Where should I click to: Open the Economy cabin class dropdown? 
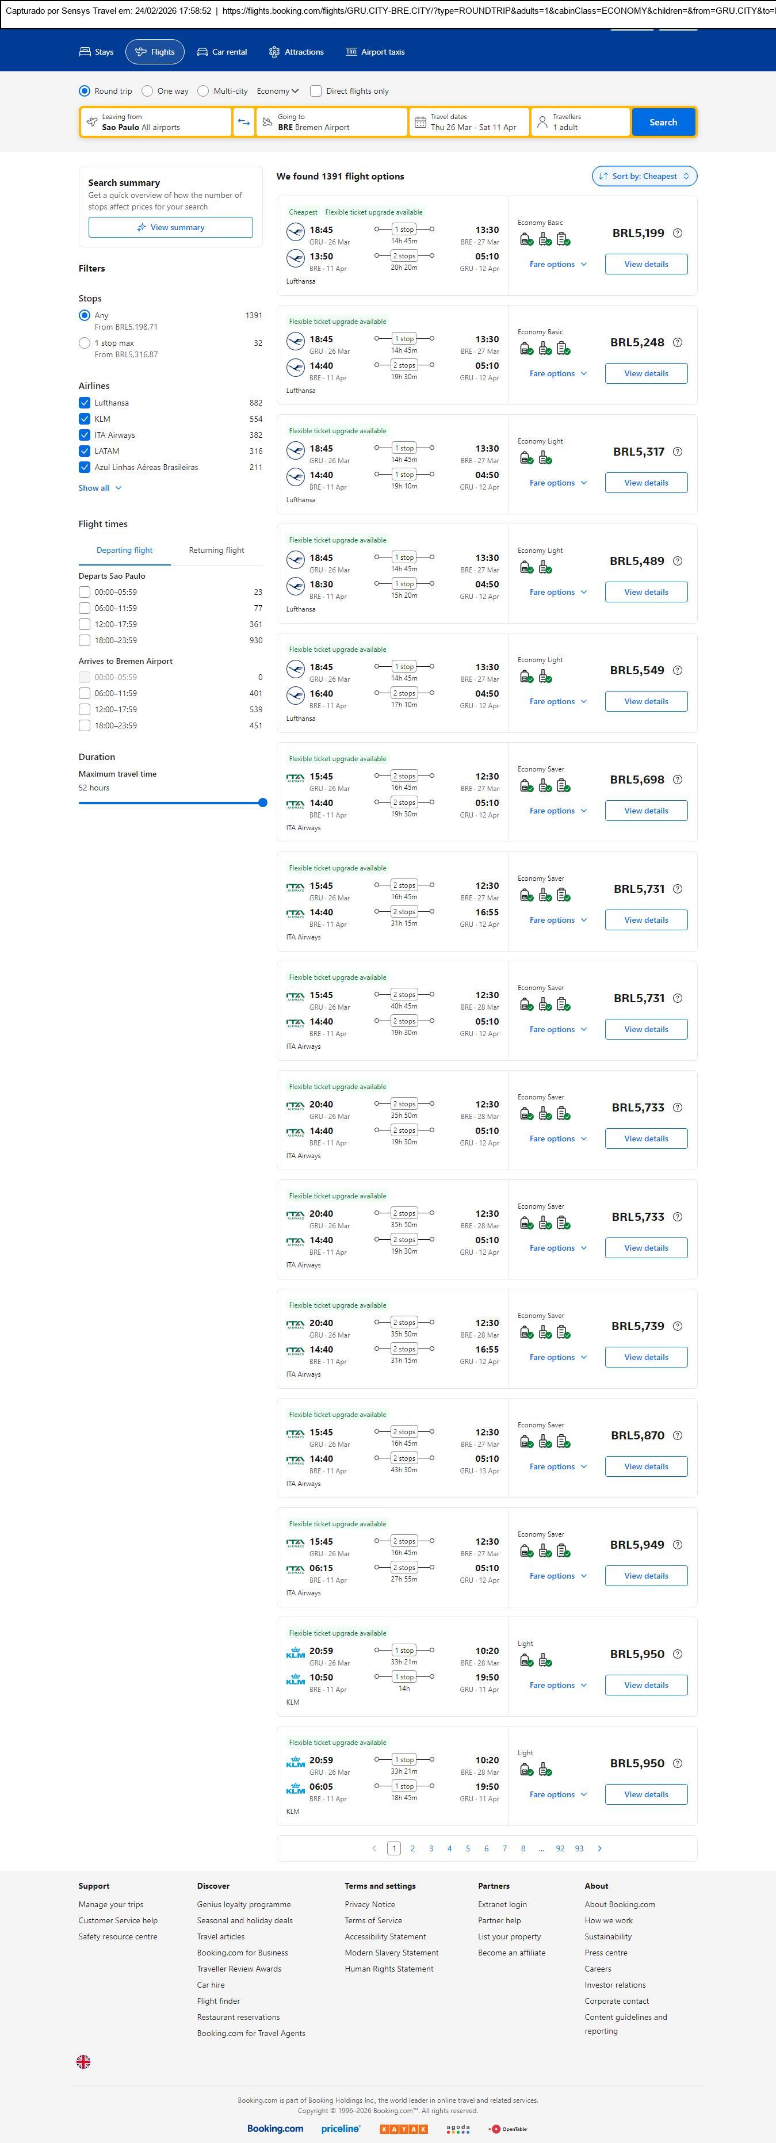pyautogui.click(x=277, y=91)
